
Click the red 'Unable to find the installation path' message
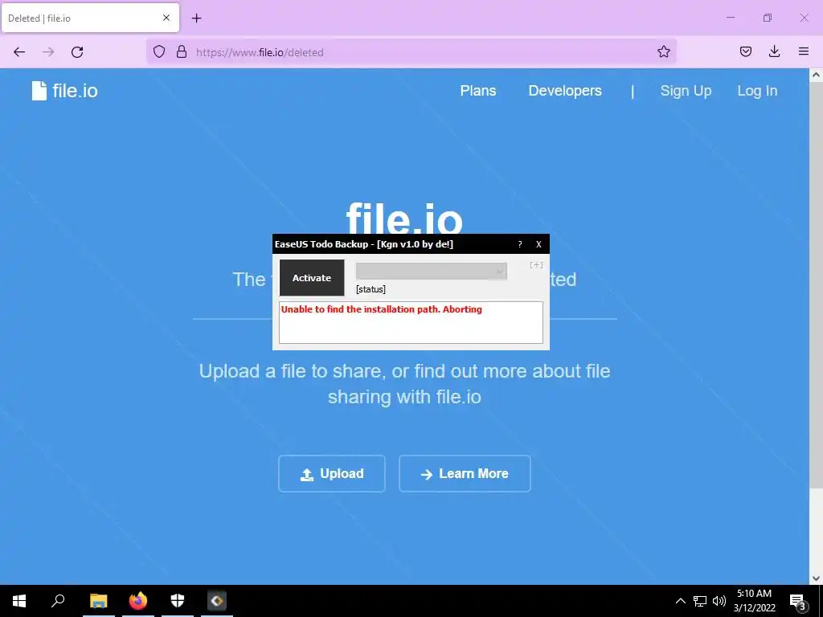pyautogui.click(x=382, y=309)
